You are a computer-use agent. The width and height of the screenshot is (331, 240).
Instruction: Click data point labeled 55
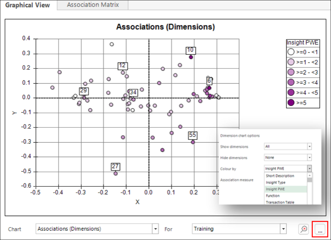(x=193, y=142)
